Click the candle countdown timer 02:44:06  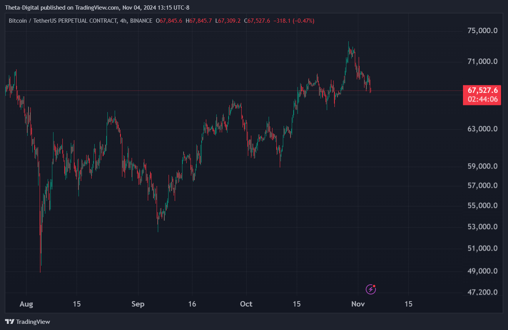(483, 100)
